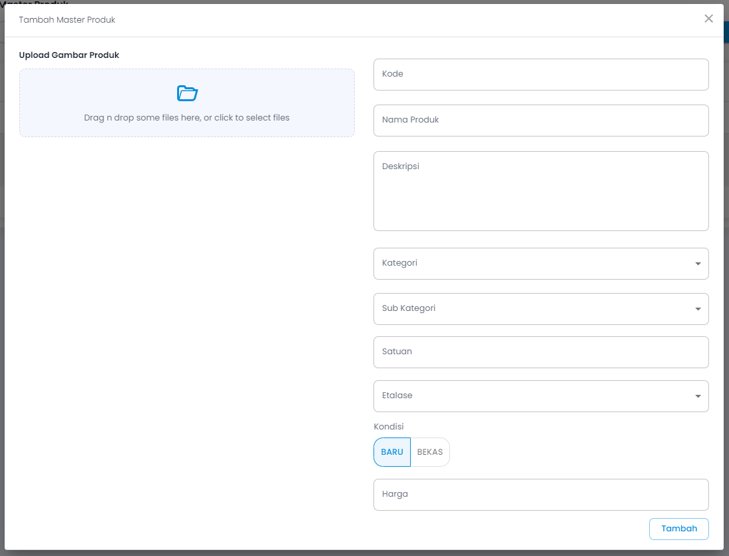
Task: Open the Etalase dropdown
Action: pos(541,396)
